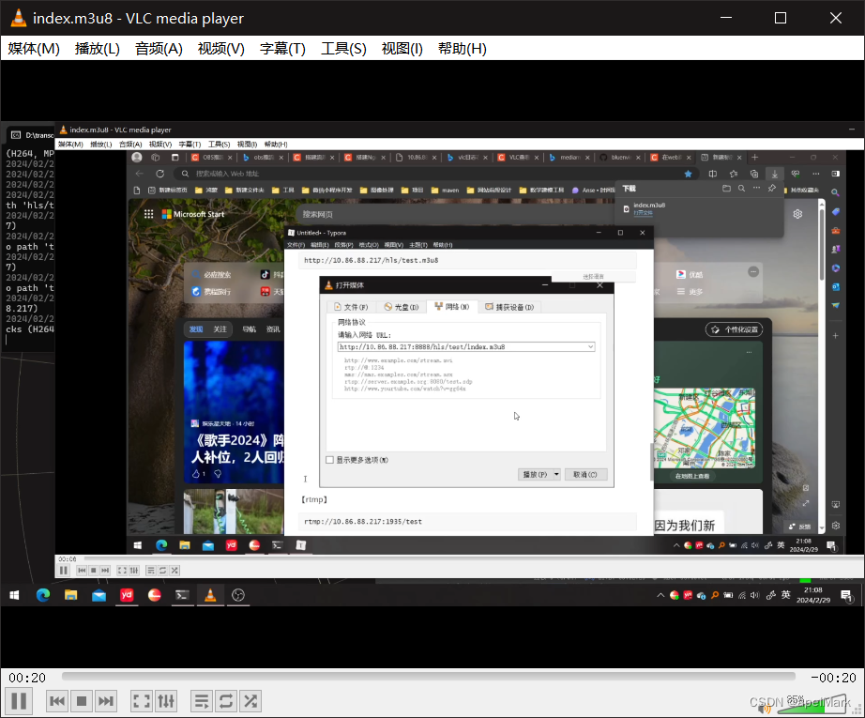This screenshot has height=718, width=865.
Task: Open notification center icon, VLC-cone taskbar
Action: [x=845, y=595]
